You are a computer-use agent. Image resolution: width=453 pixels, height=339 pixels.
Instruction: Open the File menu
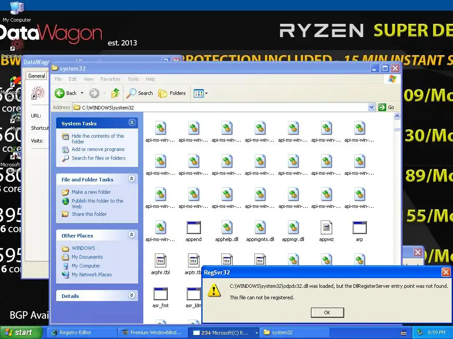[58, 79]
